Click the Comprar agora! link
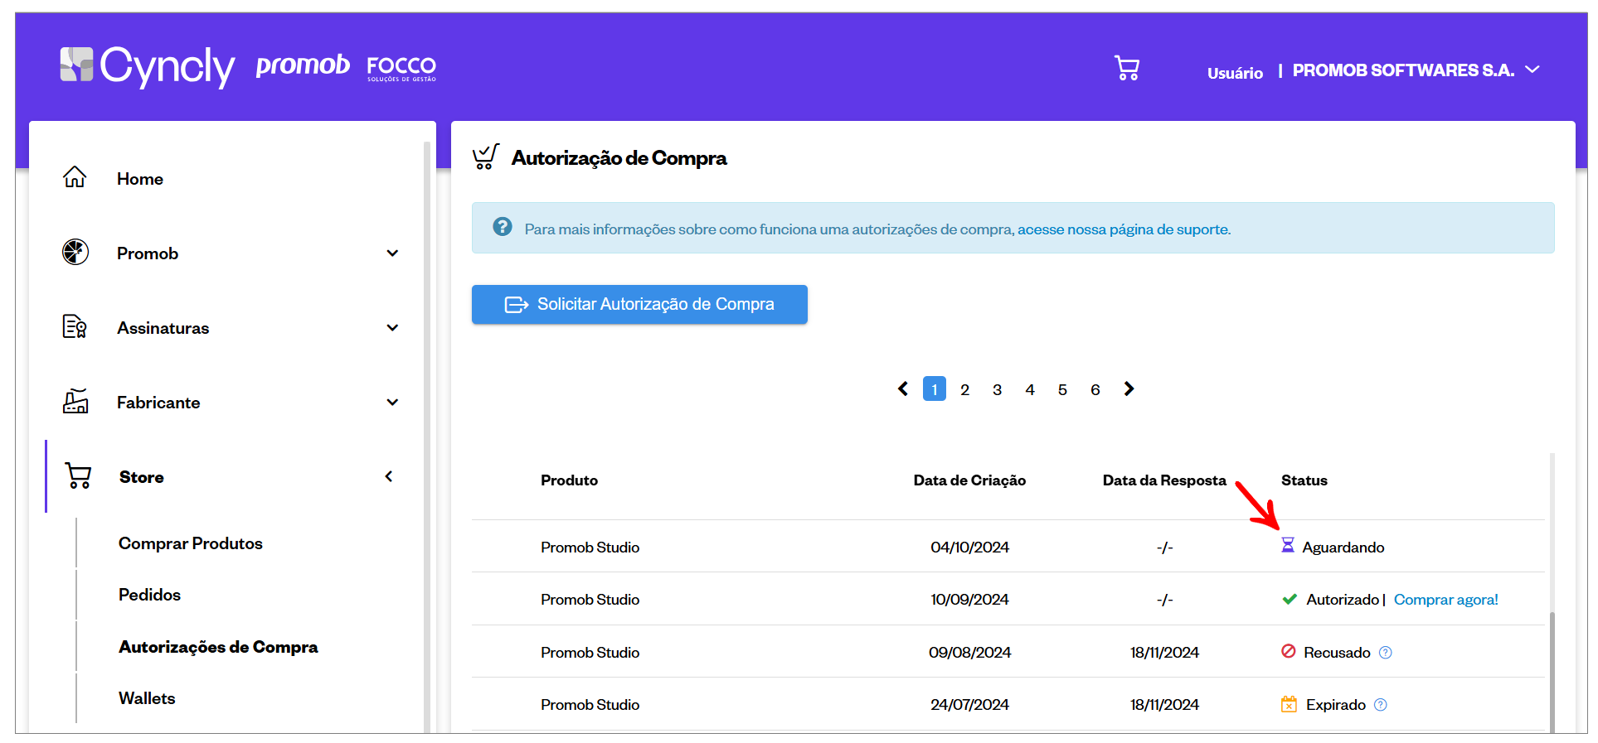This screenshot has width=1598, height=743. tap(1445, 600)
